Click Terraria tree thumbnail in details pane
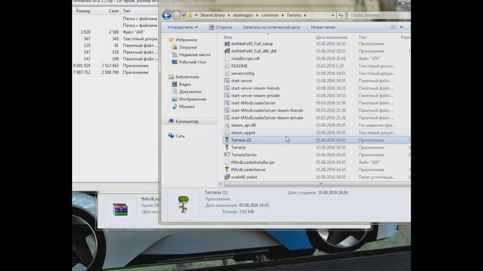 [183, 204]
